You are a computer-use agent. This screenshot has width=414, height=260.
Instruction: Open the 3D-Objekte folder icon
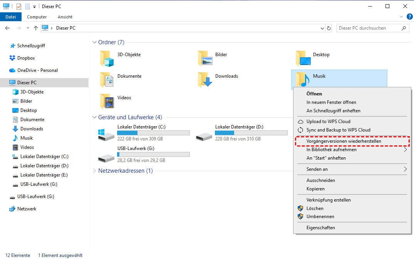click(107, 58)
